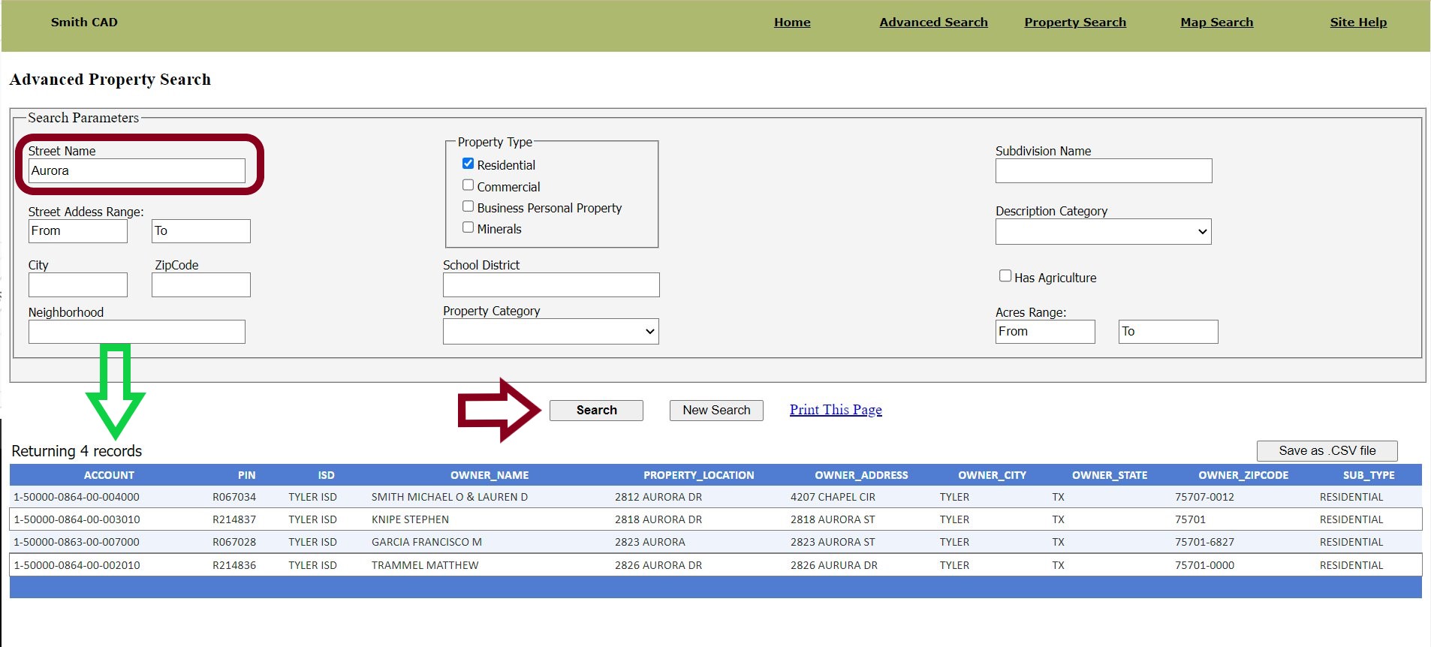
Task: Select owner address 2826 AURURA DR
Action: pyautogui.click(x=833, y=565)
